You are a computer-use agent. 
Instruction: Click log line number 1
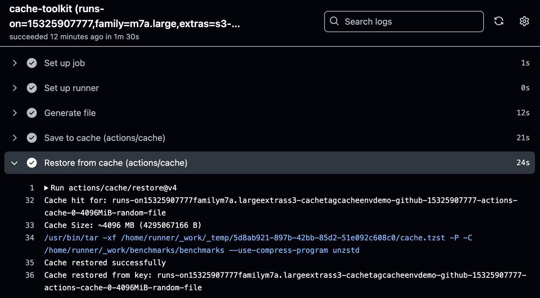pos(32,188)
